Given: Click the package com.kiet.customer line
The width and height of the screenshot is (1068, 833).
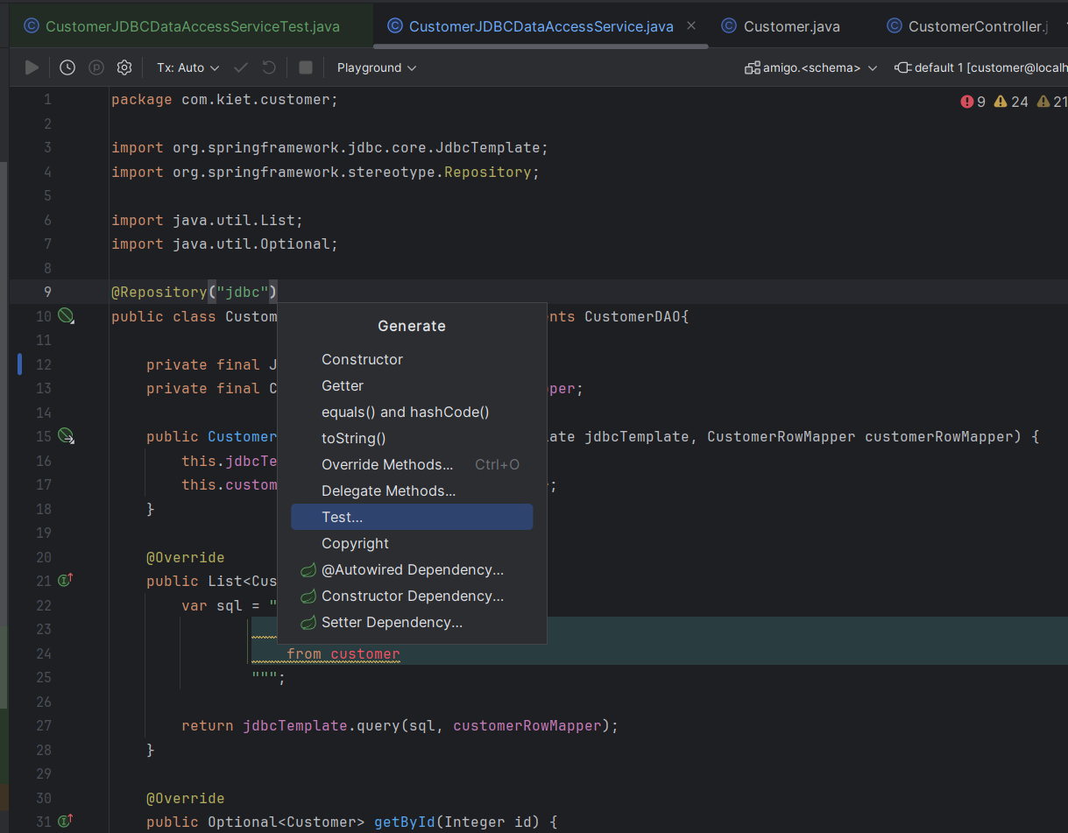Looking at the screenshot, I should pyautogui.click(x=224, y=100).
